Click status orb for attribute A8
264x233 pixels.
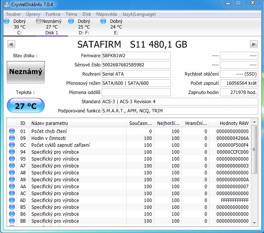[x=12, y=172]
